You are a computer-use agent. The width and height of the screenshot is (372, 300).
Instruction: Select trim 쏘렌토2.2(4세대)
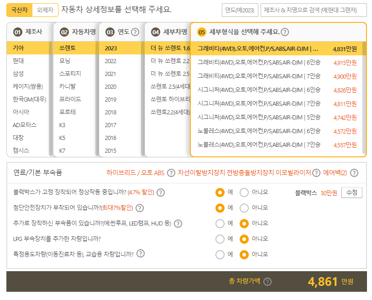click(168, 112)
